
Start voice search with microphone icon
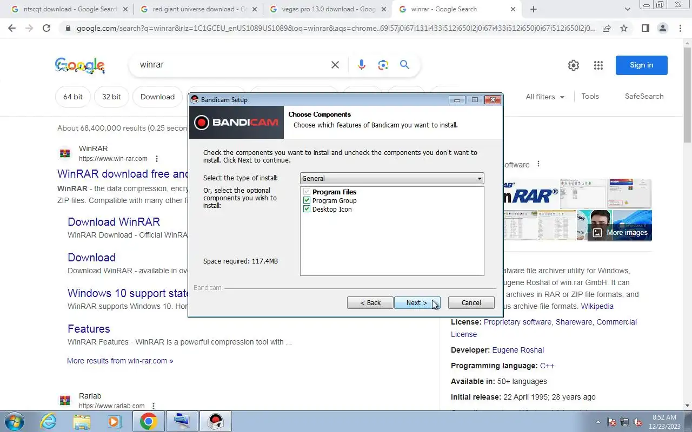[x=362, y=65]
